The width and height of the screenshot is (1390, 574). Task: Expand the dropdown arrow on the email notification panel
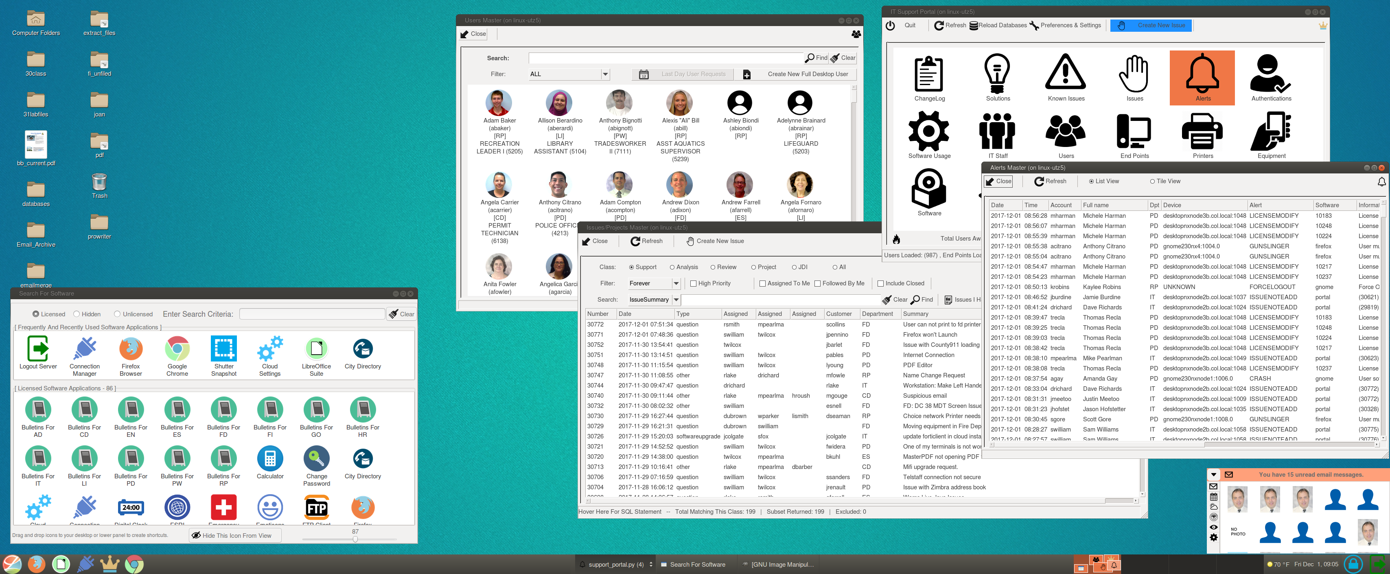(x=1213, y=475)
